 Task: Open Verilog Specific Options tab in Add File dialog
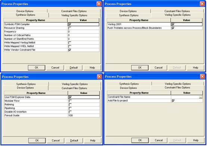tap(178, 84)
